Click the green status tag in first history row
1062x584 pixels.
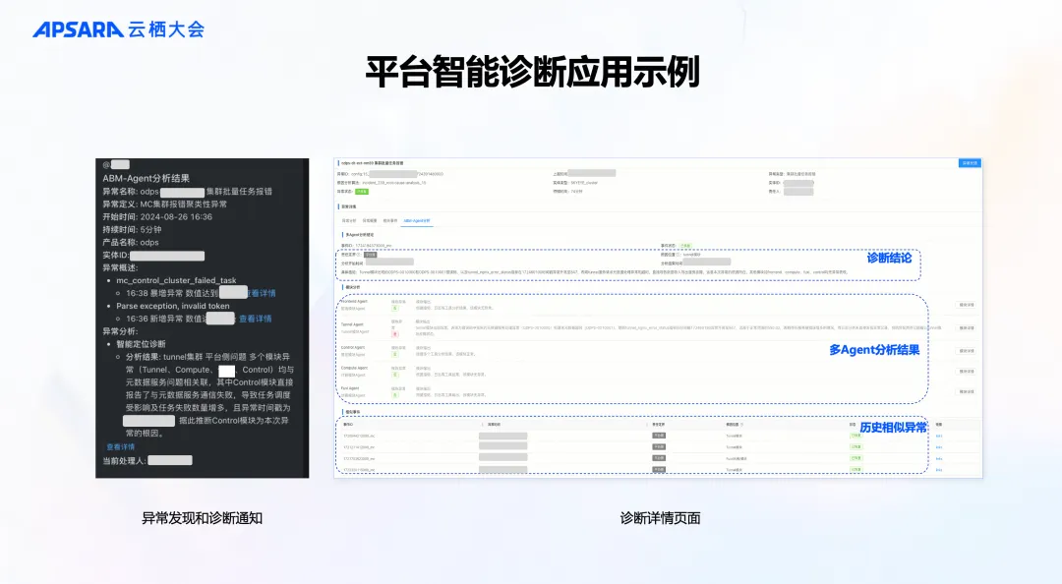point(856,436)
